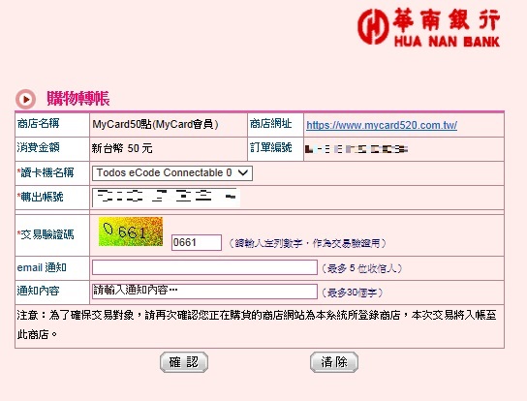The width and height of the screenshot is (527, 401).
Task: Click the email 通知 input field
Action: [x=204, y=267]
